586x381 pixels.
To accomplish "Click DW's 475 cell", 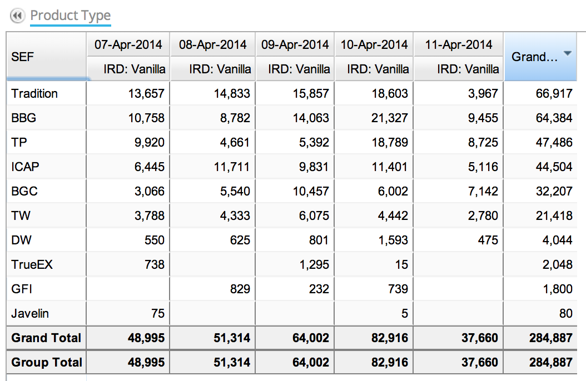I will pyautogui.click(x=488, y=240).
